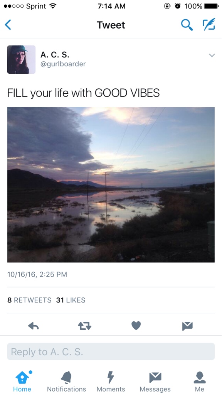The height and width of the screenshot is (395, 222).
Task: Tap the retweet icon under the tweet
Action: (84, 325)
